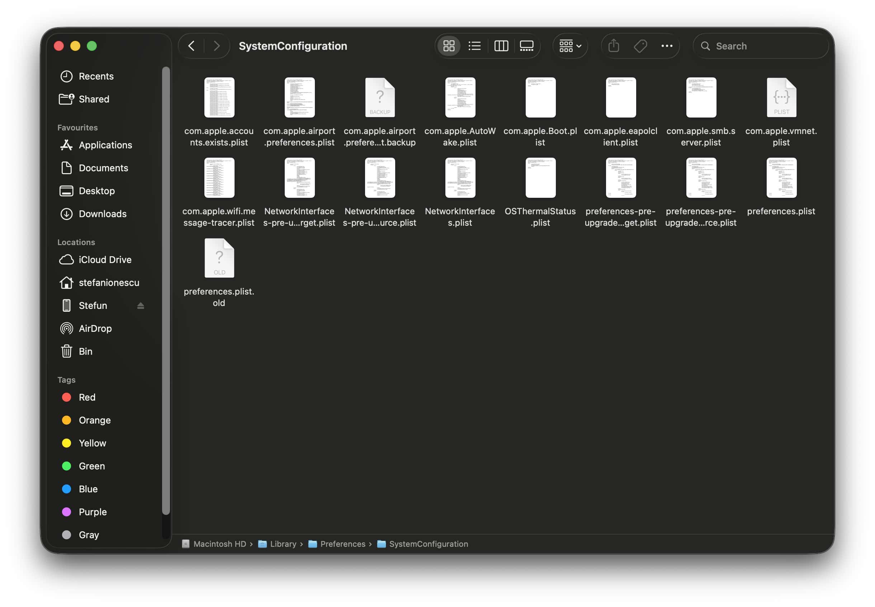Screen dimensions: 875x607
Task: Switch to gallery view
Action: click(527, 46)
